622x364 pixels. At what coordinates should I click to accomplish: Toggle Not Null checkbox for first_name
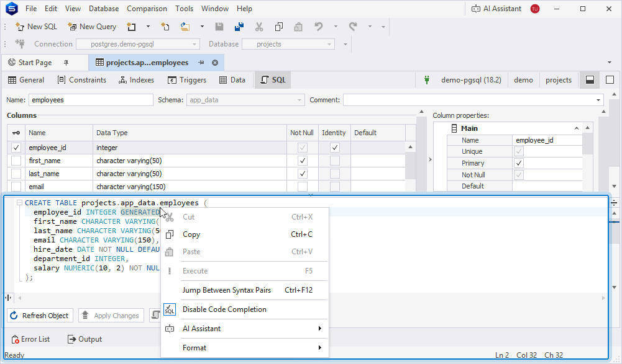(x=302, y=161)
